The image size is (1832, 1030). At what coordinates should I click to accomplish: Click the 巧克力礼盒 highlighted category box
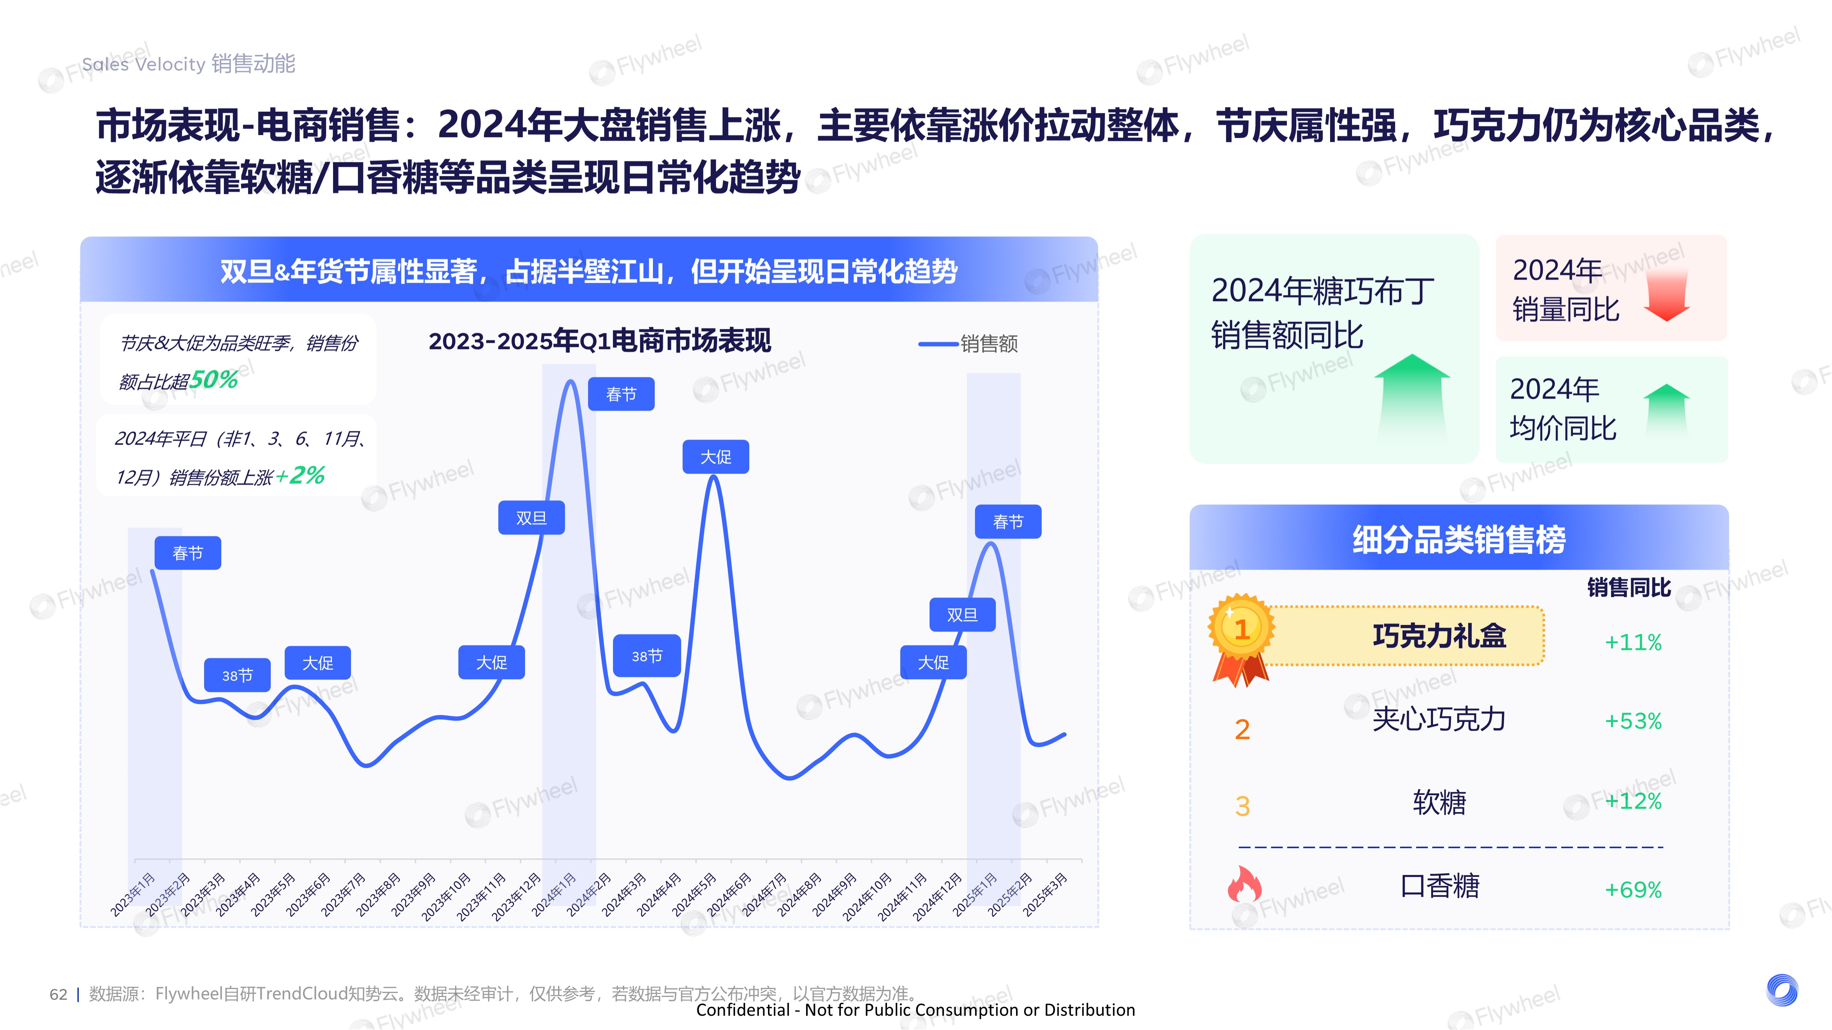pos(1439,636)
